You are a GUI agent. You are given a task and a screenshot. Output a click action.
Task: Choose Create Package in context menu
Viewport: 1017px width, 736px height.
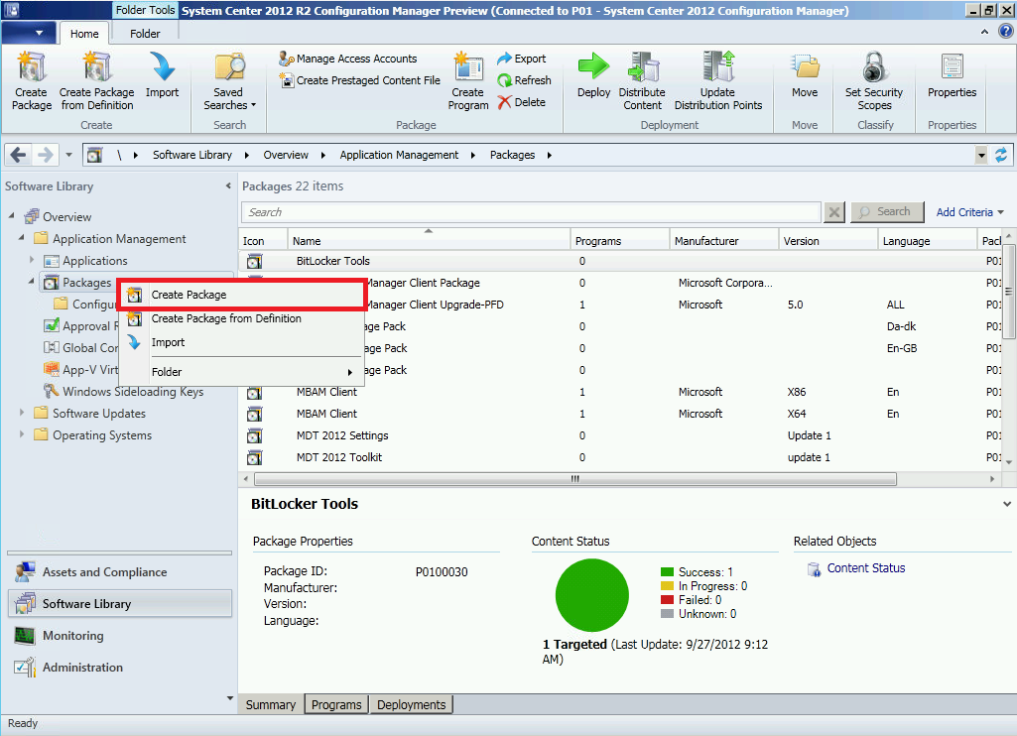241,295
